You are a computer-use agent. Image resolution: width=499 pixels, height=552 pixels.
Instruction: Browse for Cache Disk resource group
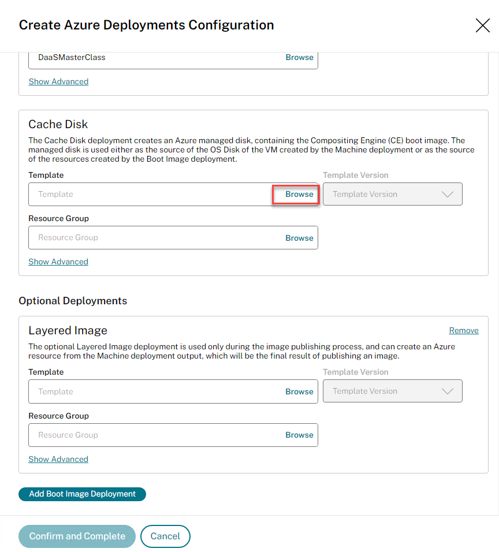click(x=299, y=238)
